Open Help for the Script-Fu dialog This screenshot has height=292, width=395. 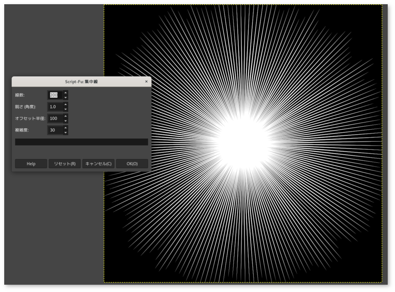31,164
